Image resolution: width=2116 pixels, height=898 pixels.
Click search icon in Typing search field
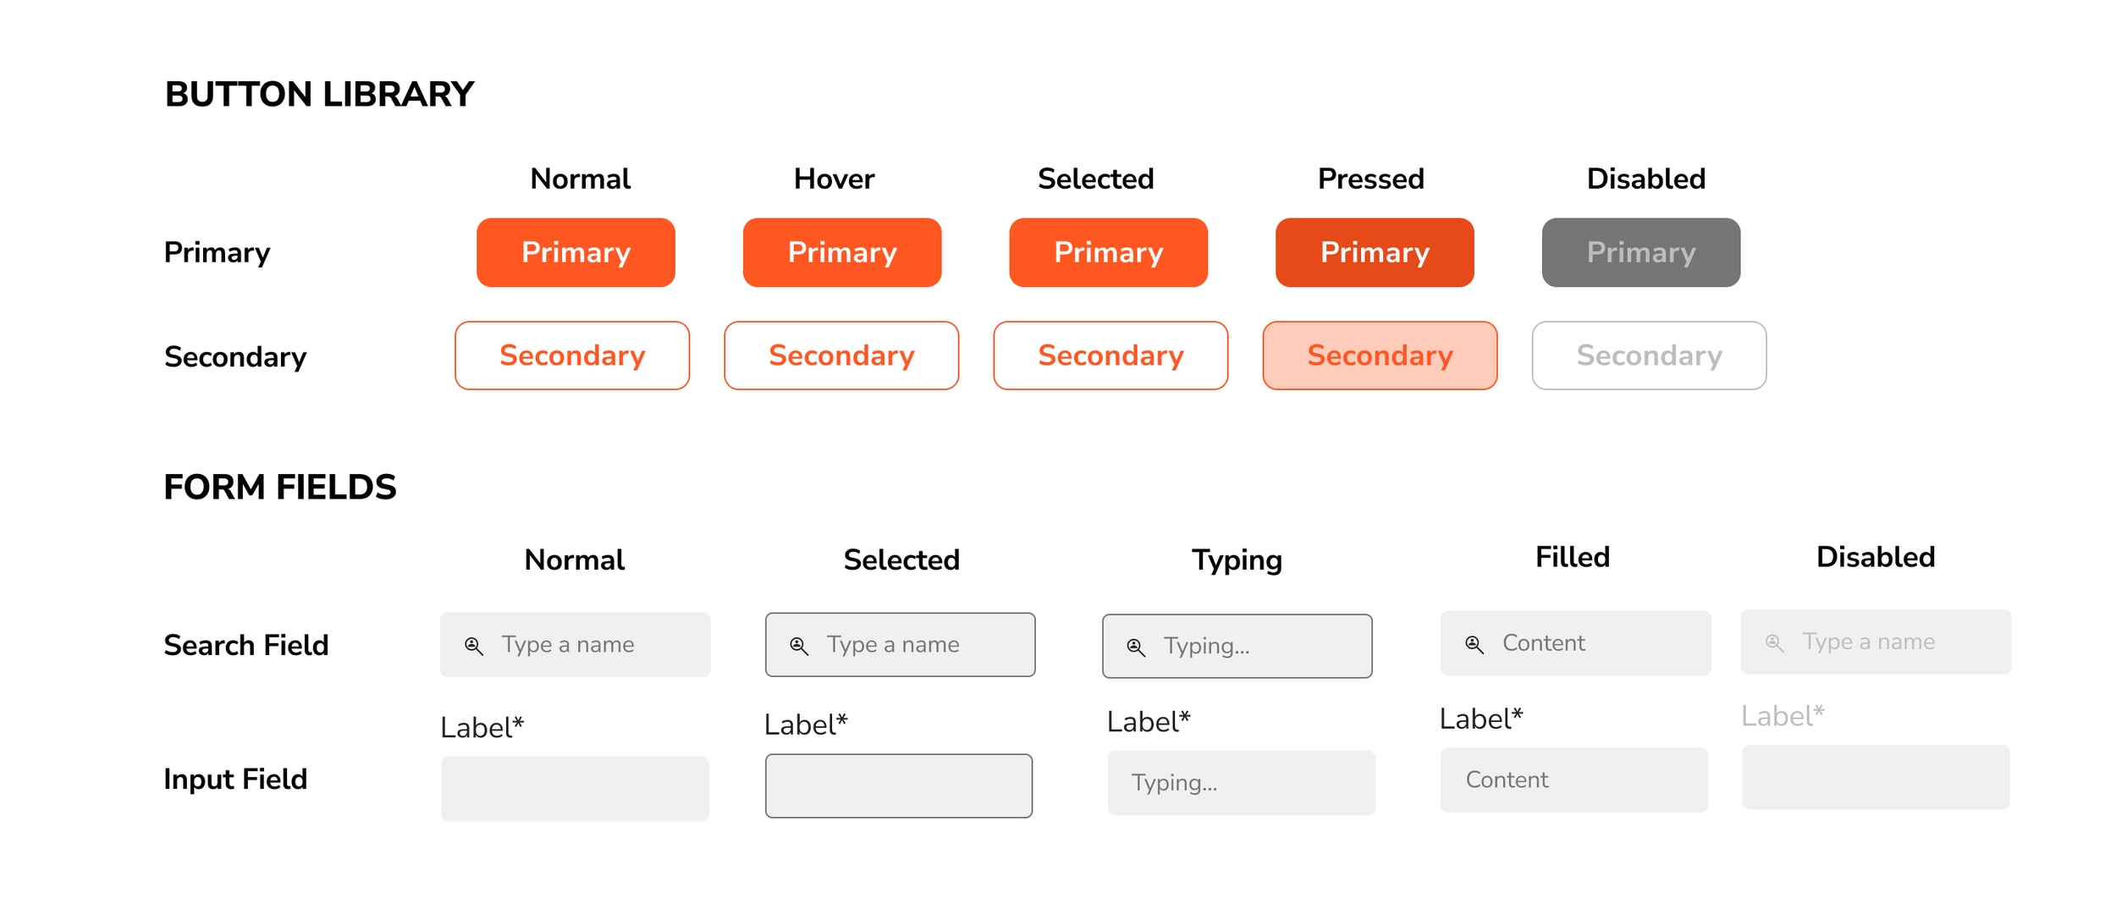[1136, 648]
